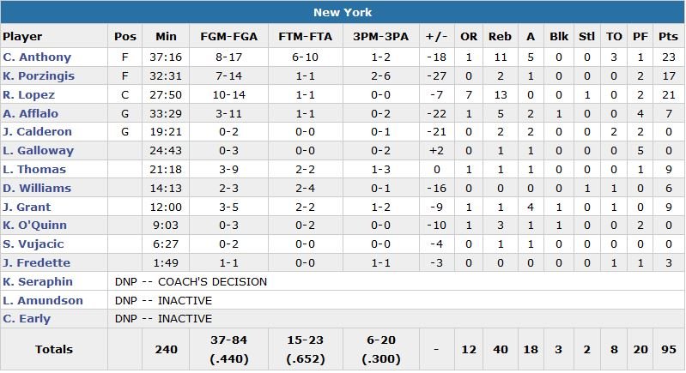Screen dimensions: 686x373
Task: Click the Pts column header
Action: pyautogui.click(x=667, y=37)
